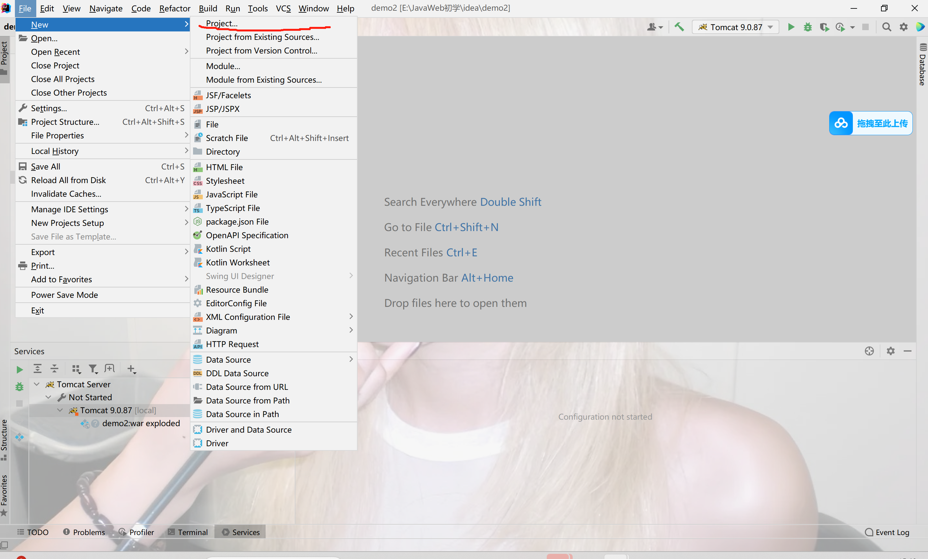Image resolution: width=928 pixels, height=559 pixels.
Task: Click the green Run button in toolbar
Action: [791, 27]
